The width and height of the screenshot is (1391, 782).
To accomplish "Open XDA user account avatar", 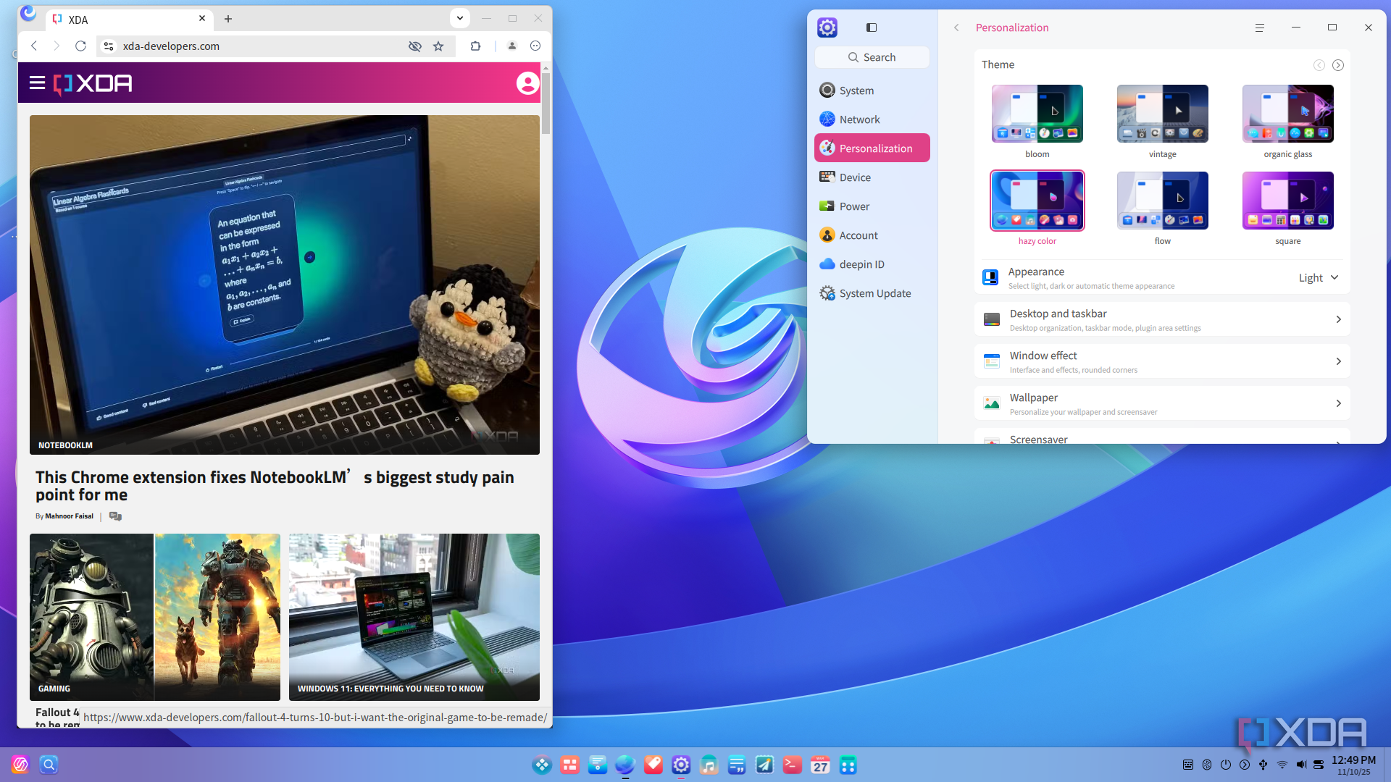I will point(527,83).
